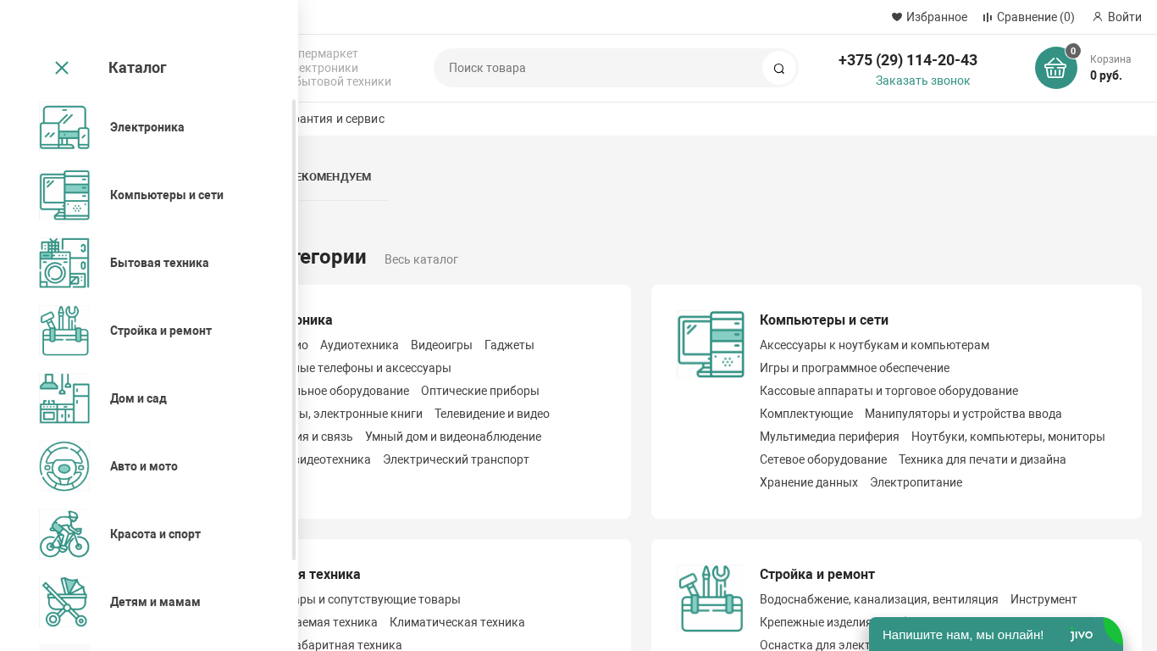Open Климатическая техника subcategory

[x=457, y=622]
